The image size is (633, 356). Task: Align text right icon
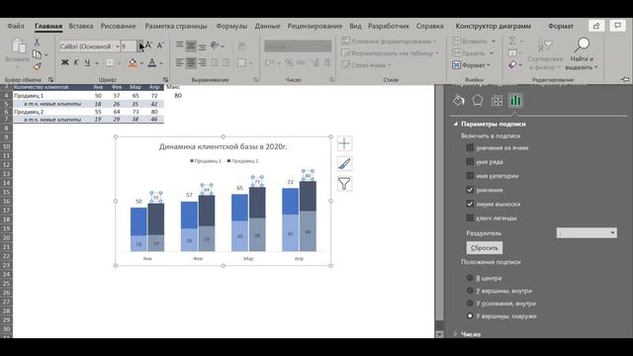pyautogui.click(x=202, y=62)
